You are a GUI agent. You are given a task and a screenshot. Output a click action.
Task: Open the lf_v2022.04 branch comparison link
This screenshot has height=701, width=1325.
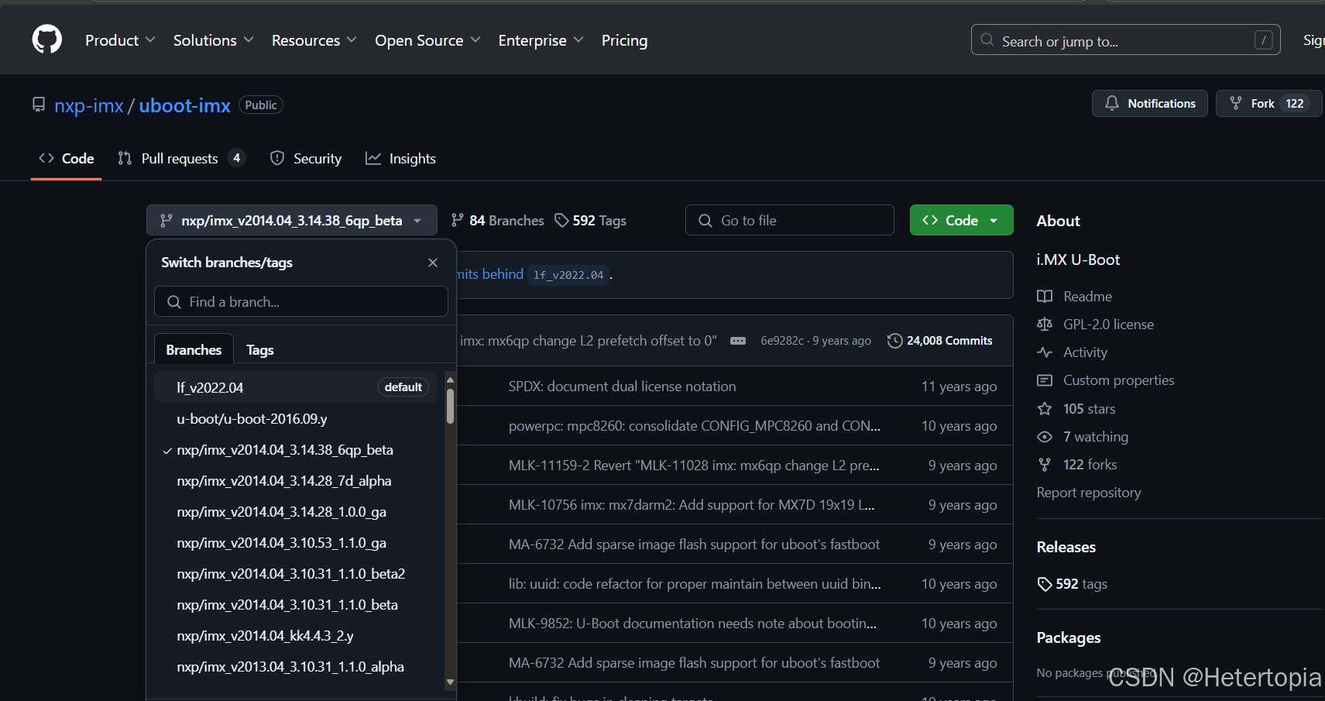click(x=568, y=274)
